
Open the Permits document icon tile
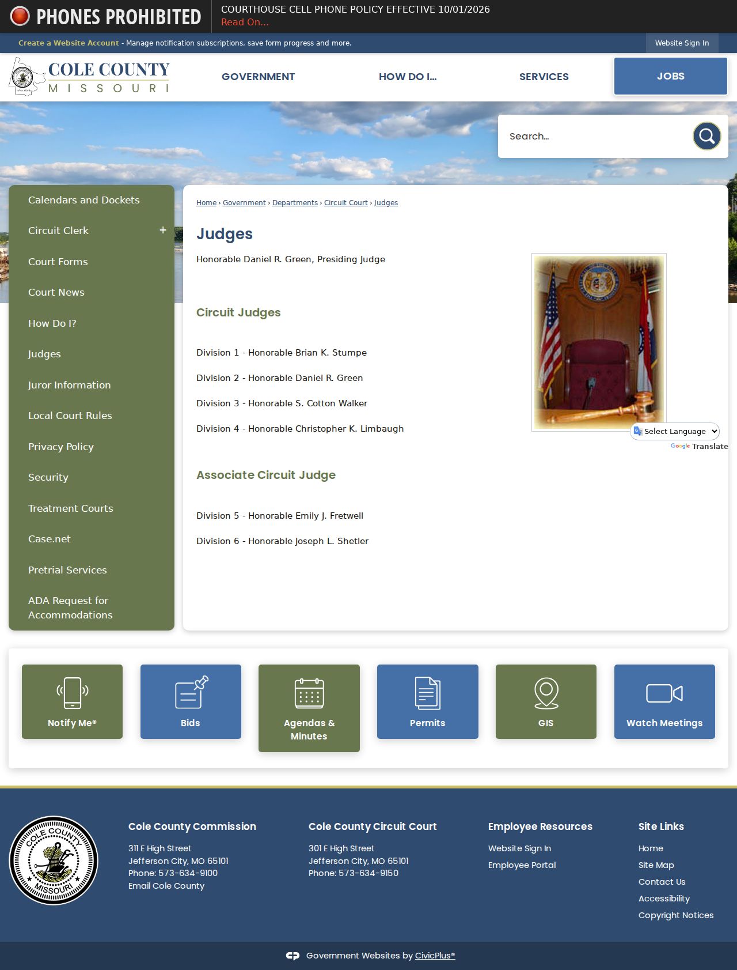pos(428,701)
